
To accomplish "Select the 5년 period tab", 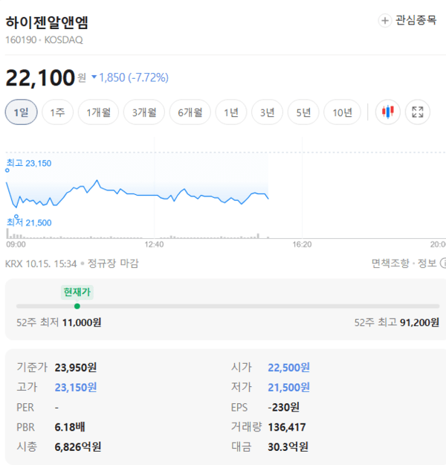I will [x=303, y=112].
